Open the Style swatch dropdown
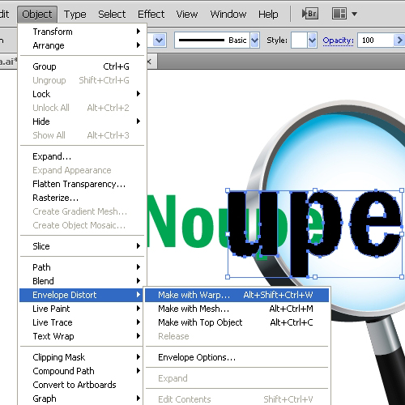Screen dimensions: 405x405 312,40
